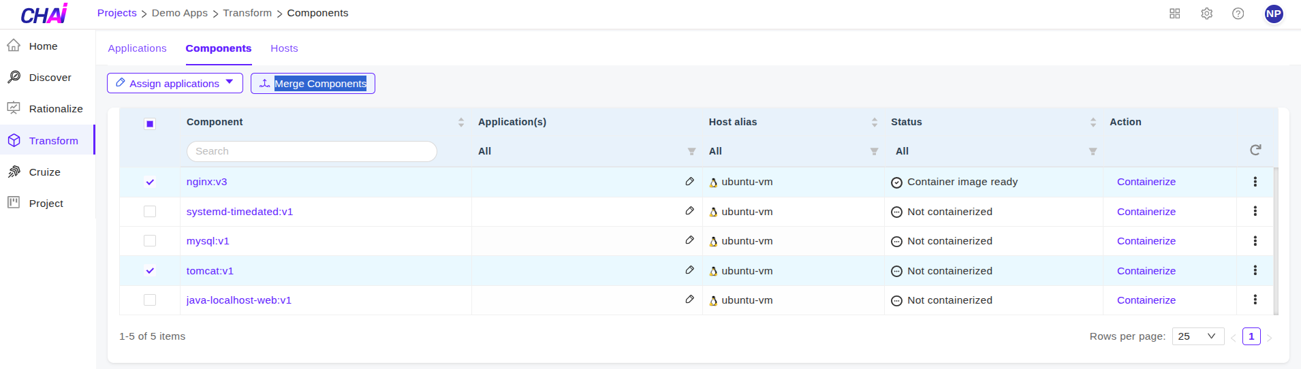Edit applications for systemd-timedated:v1 row
1301x369 pixels.
[x=690, y=211]
